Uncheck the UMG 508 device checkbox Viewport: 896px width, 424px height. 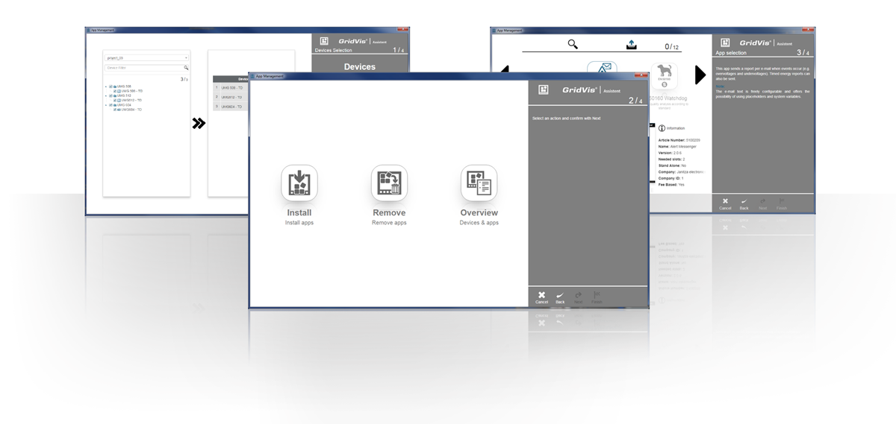pyautogui.click(x=111, y=86)
